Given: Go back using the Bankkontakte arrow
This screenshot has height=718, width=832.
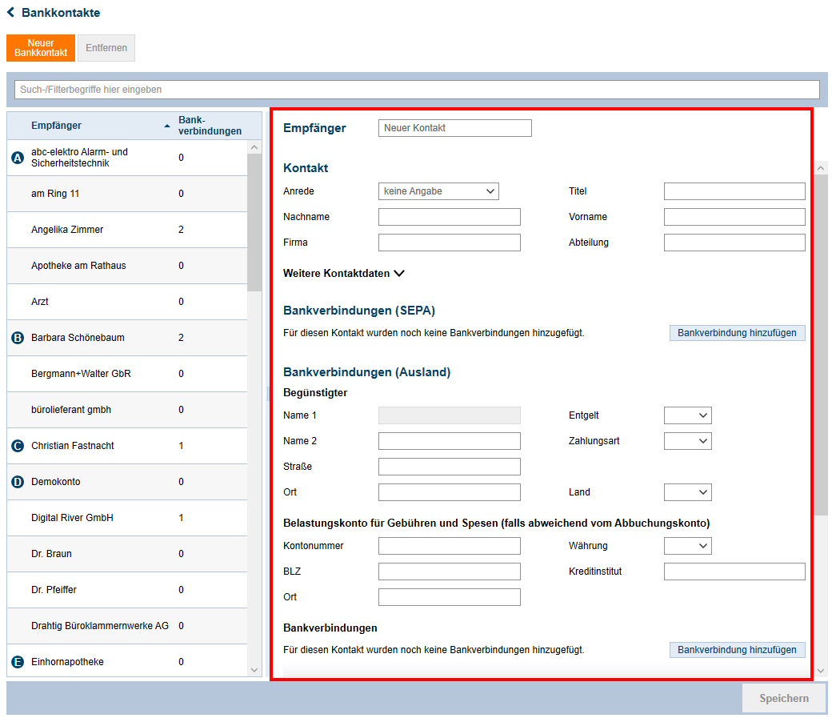Looking at the screenshot, I should 10,12.
